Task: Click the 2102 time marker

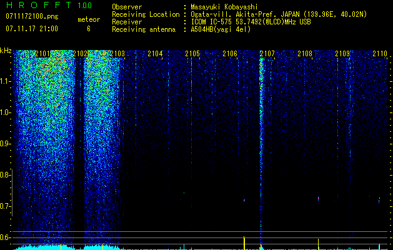Action: pos(80,54)
